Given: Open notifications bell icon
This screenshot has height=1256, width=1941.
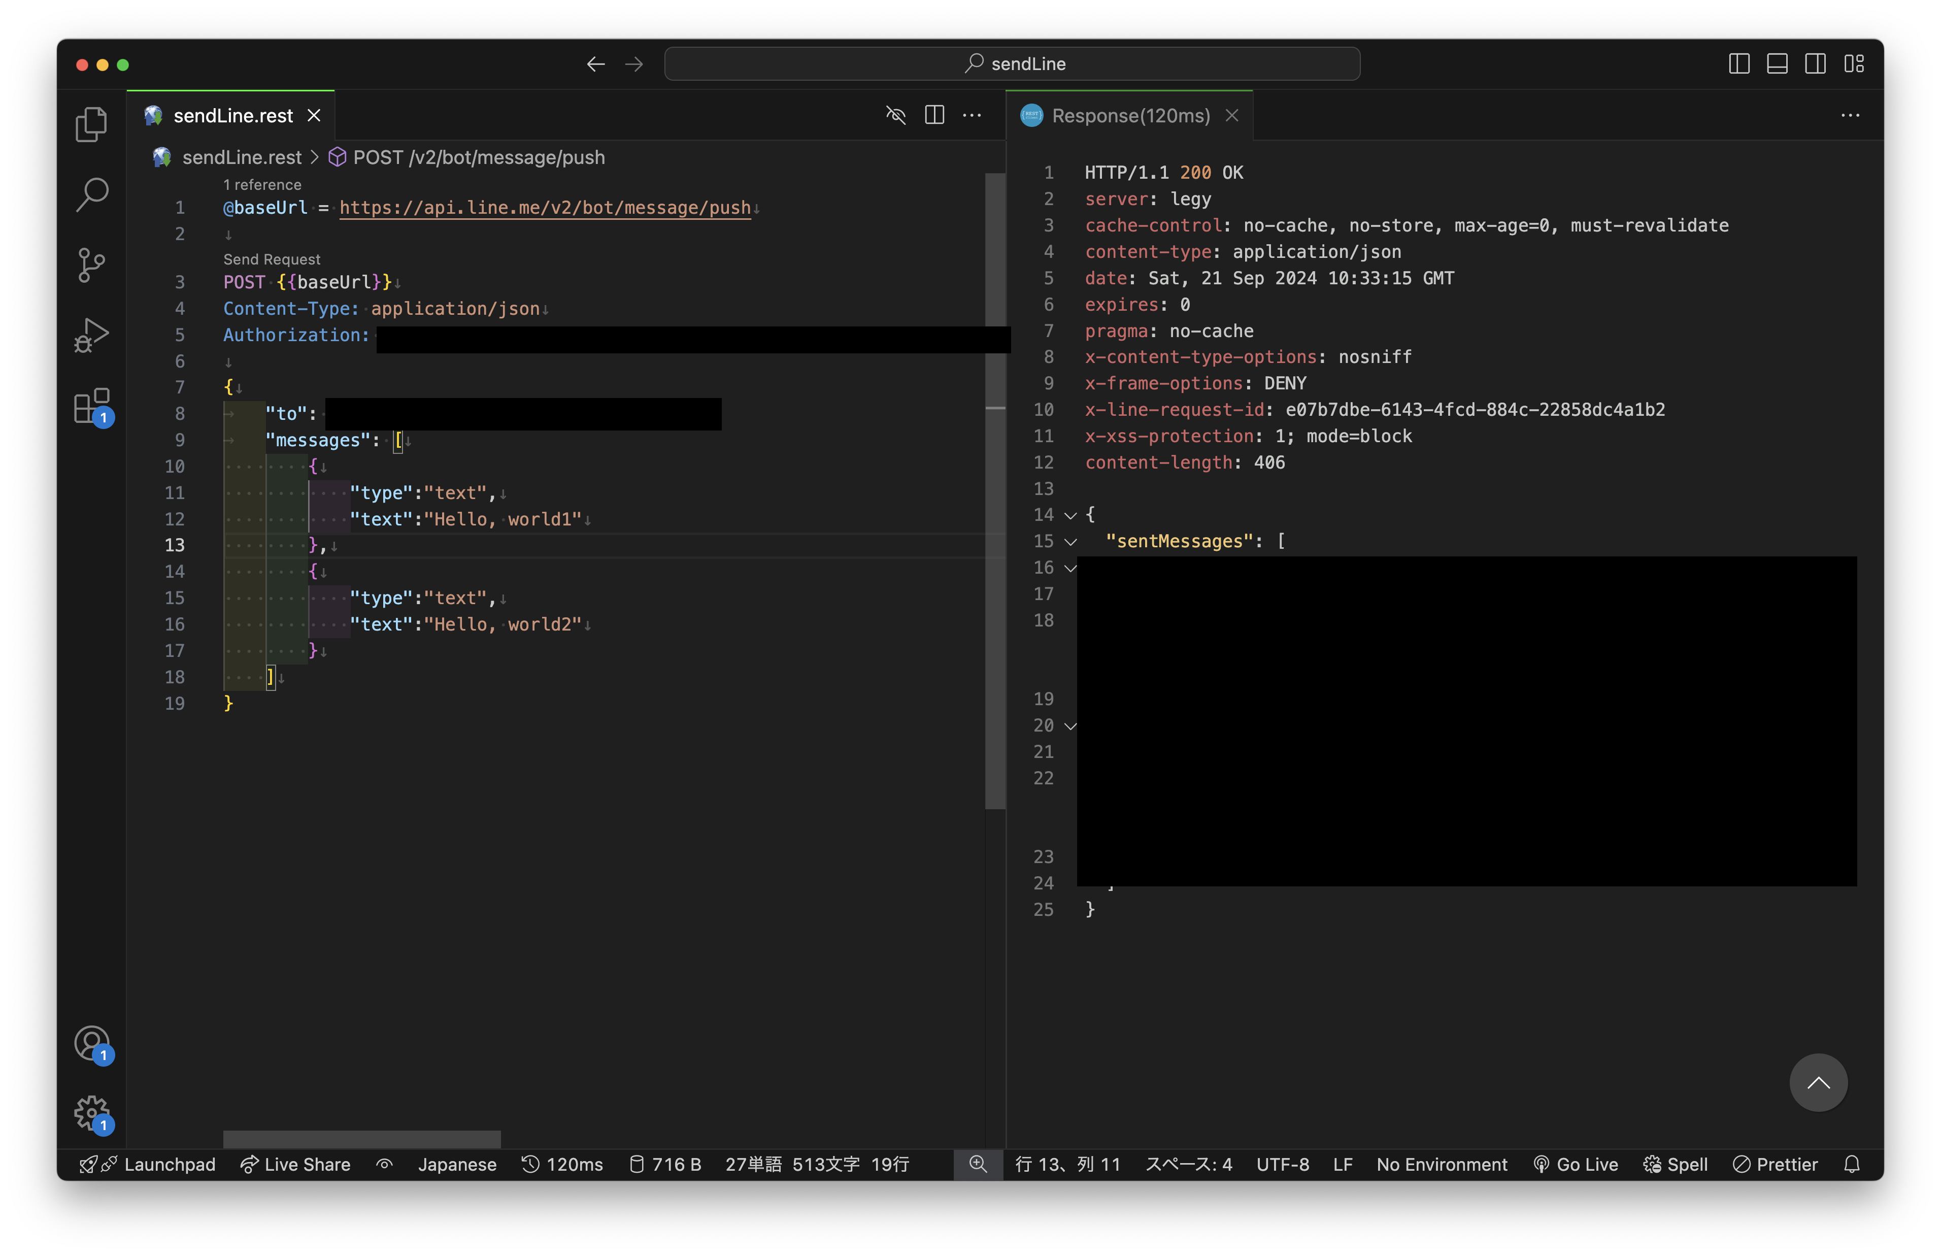Looking at the screenshot, I should coord(1851,1164).
